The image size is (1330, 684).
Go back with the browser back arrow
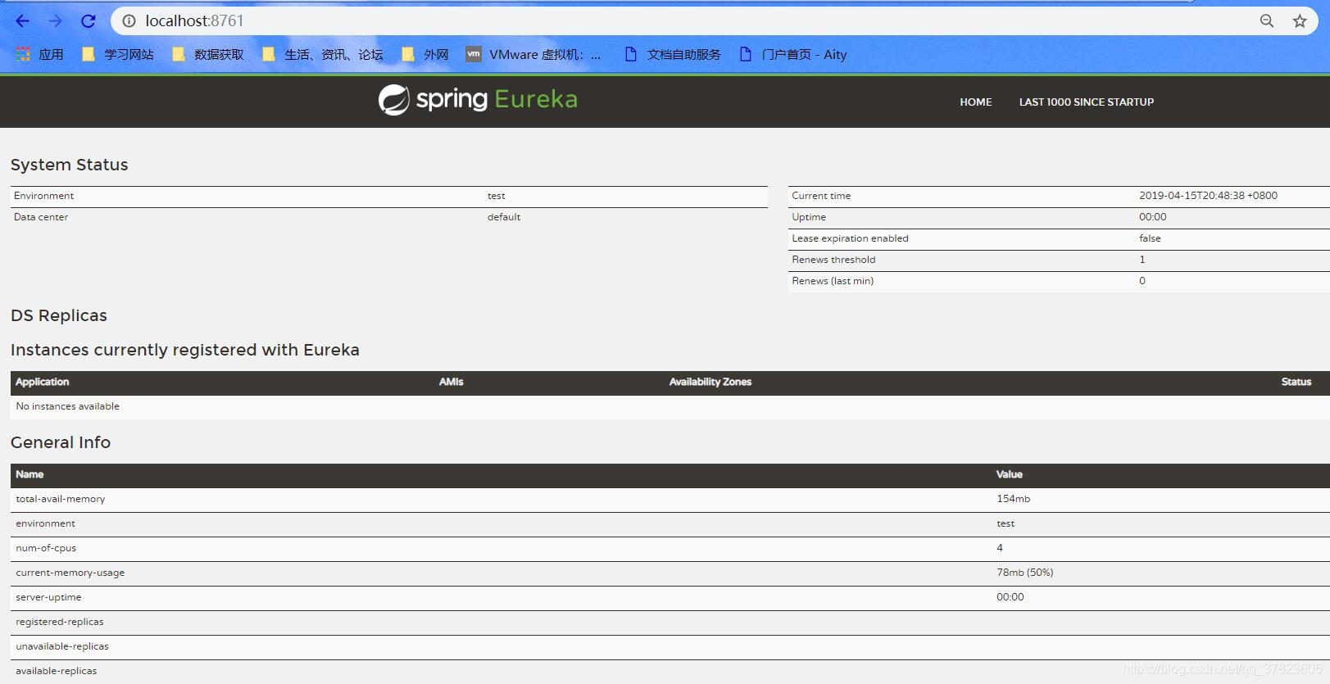pos(22,21)
